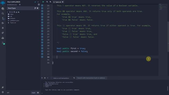
Task: Open the Solidity unit testing checkmark icon
Action: 3,33
